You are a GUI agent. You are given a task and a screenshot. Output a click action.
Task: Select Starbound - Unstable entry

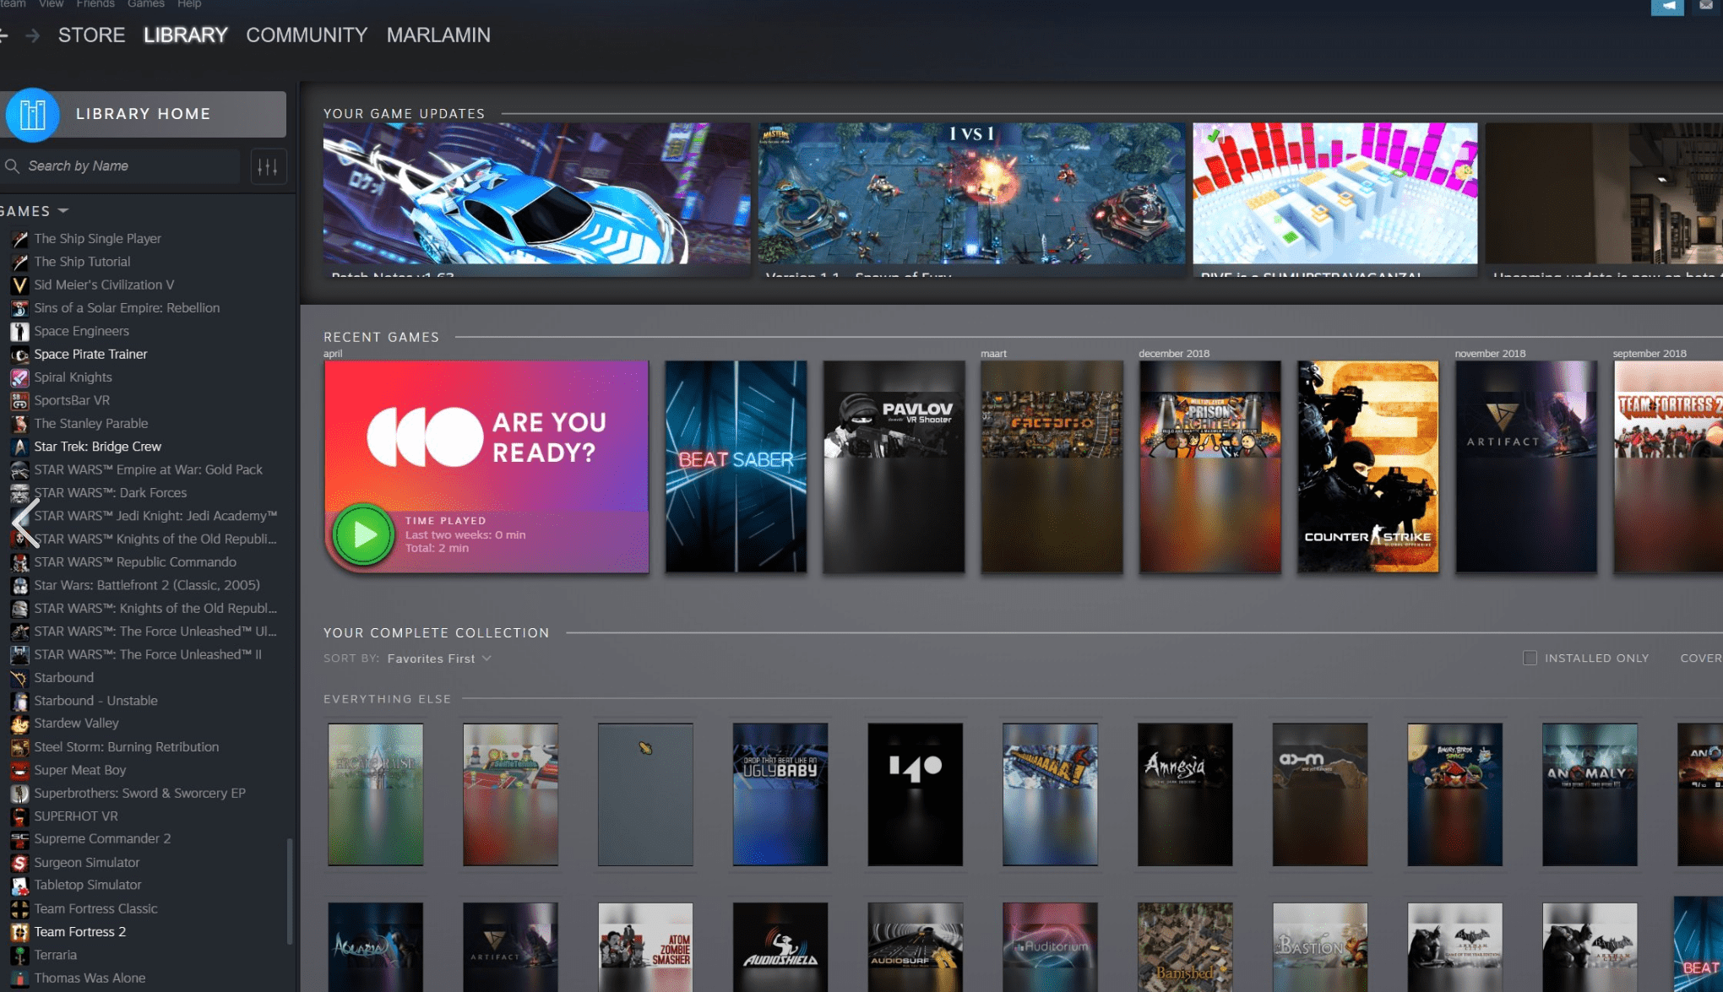96,701
